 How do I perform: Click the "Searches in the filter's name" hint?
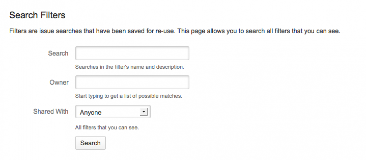[129, 67]
